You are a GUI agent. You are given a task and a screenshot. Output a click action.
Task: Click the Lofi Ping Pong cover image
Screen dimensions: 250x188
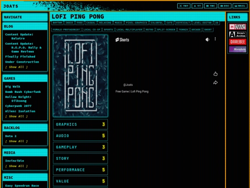tap(81, 76)
